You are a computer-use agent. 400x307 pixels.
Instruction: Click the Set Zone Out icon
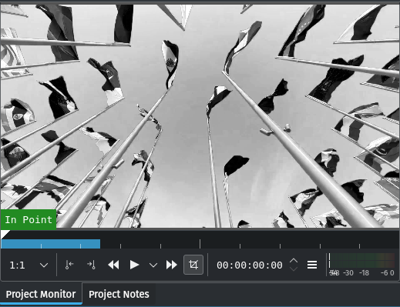(91, 265)
